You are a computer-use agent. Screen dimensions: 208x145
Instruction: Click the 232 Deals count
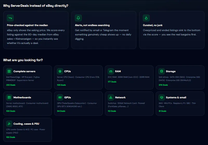pyautogui.click(x=11, y=85)
